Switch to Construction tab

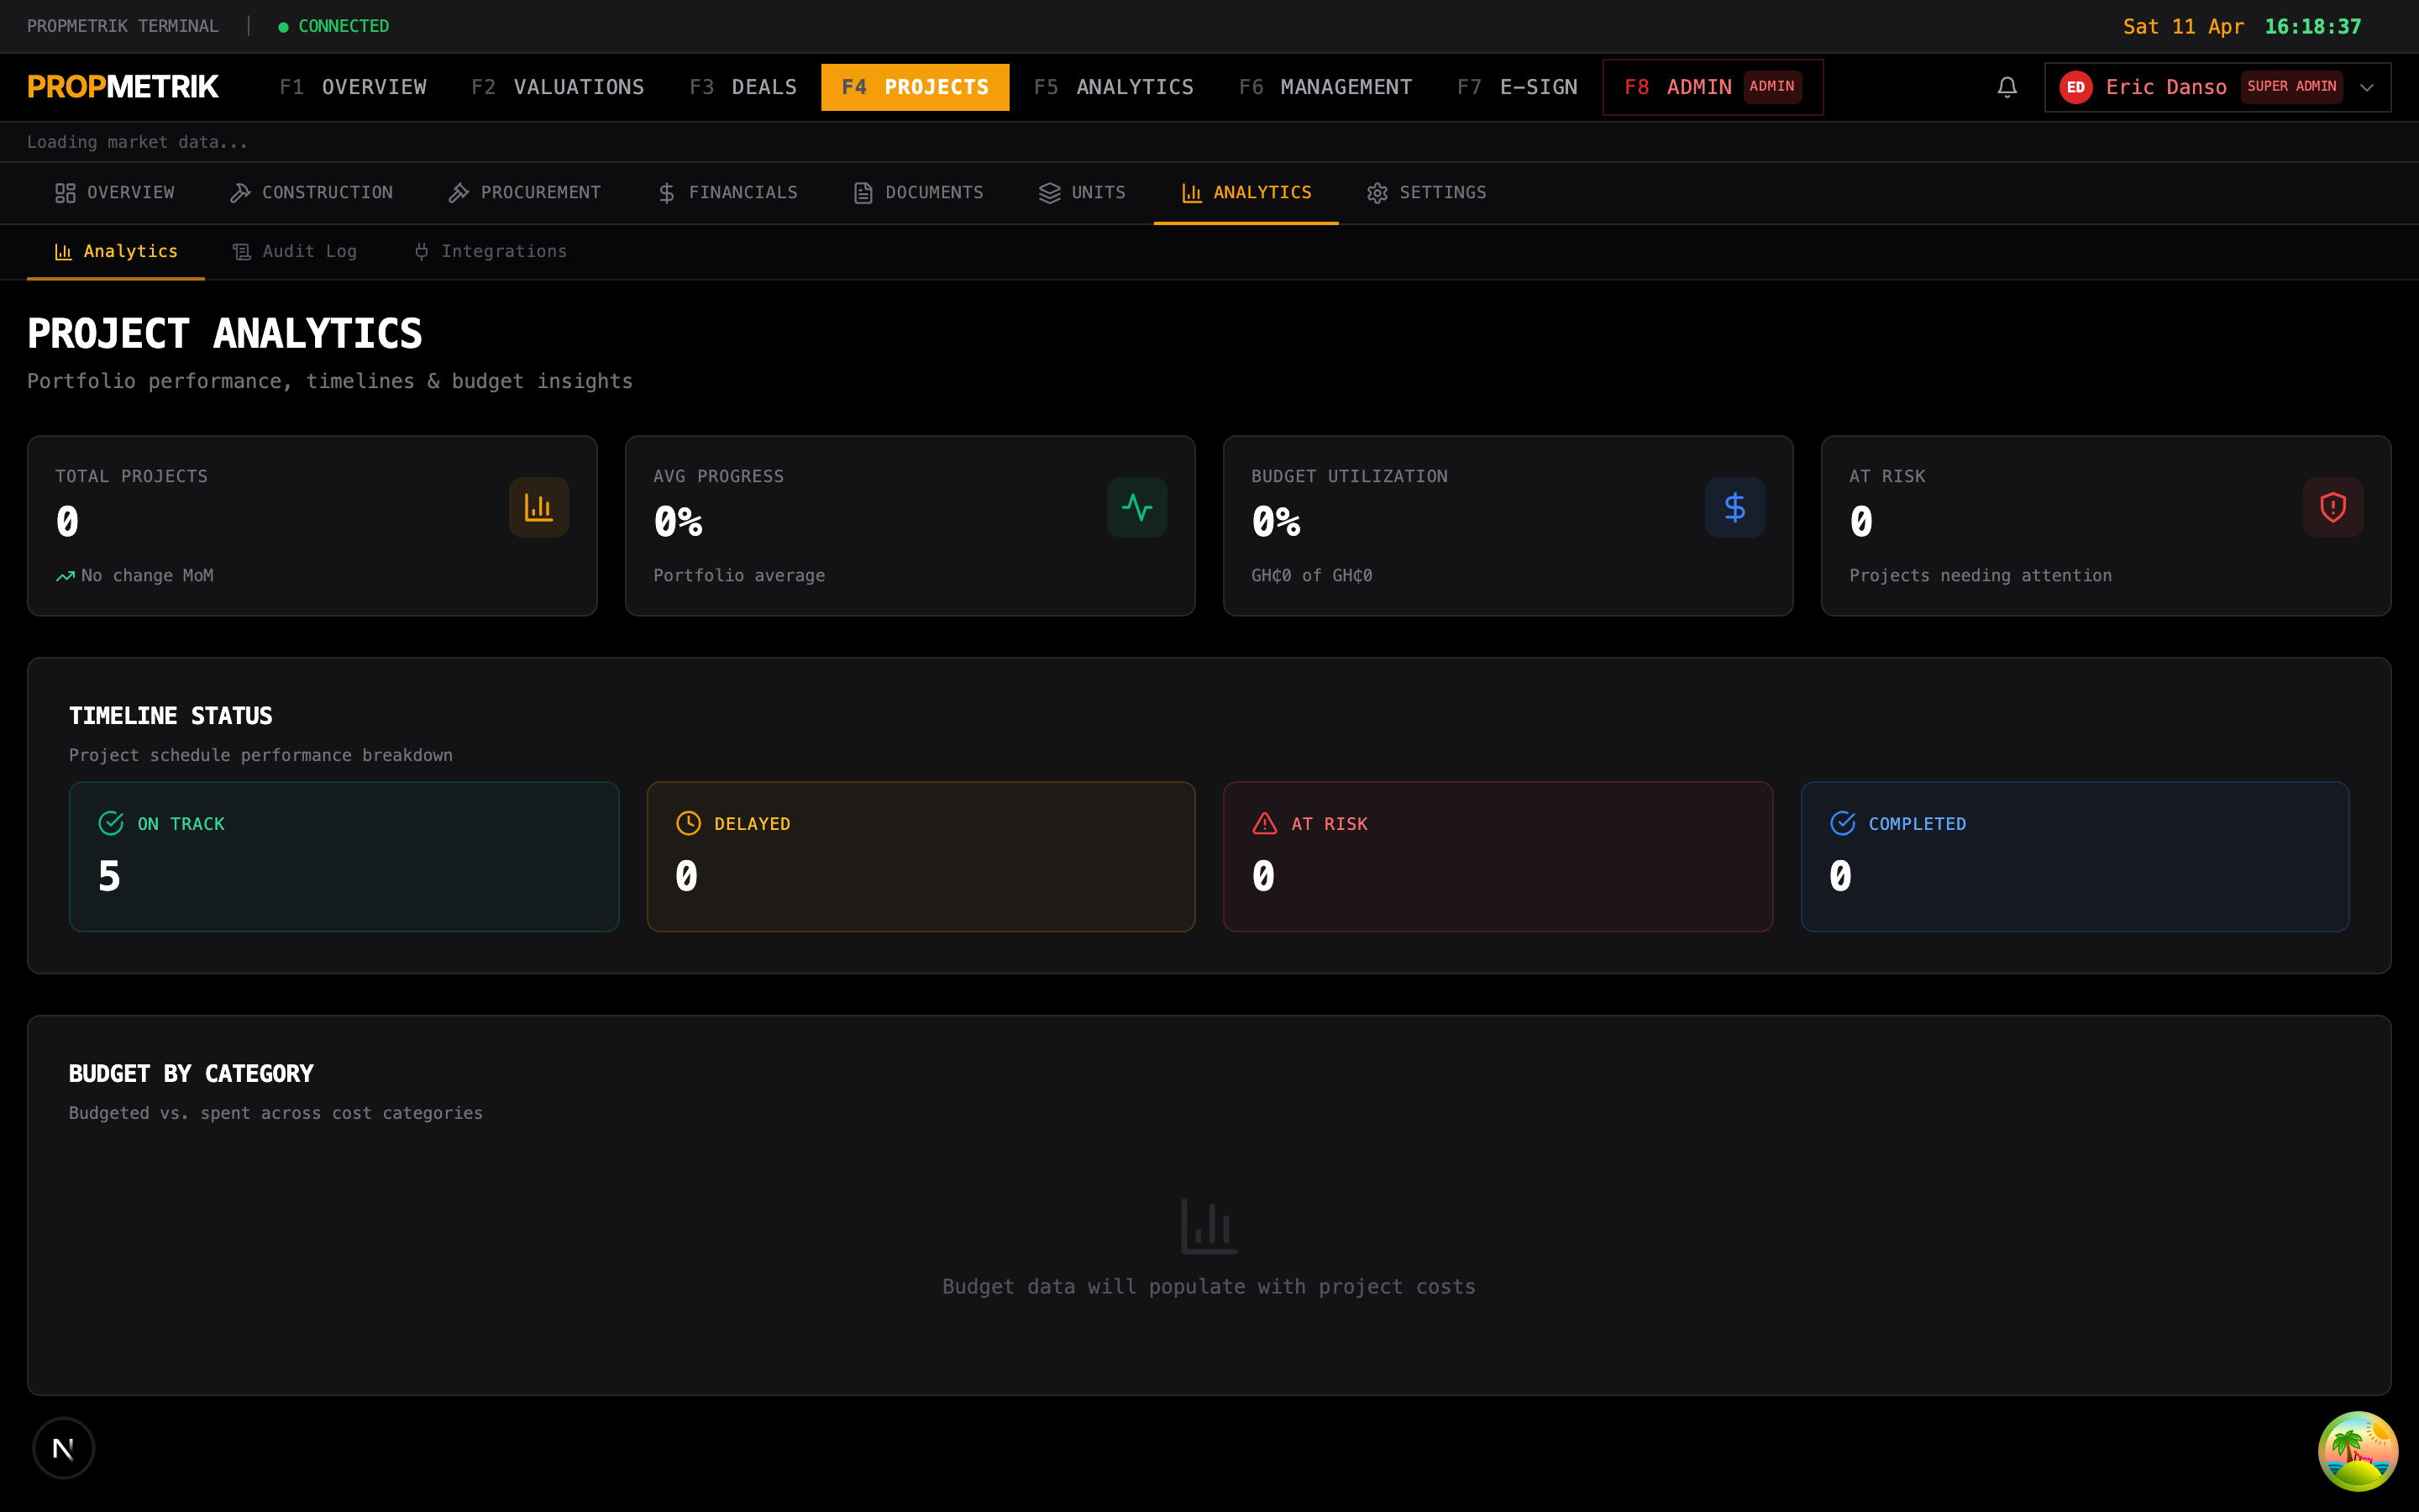[311, 193]
